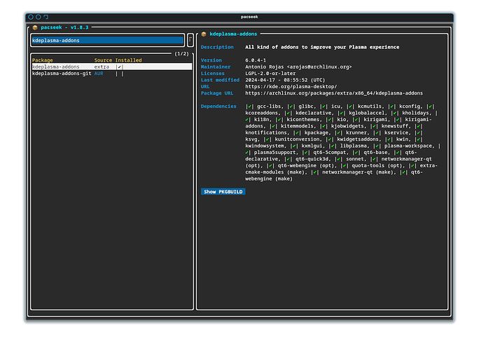This screenshot has height=350, width=479.
Task: Click the Package column header
Action: [x=43, y=60]
